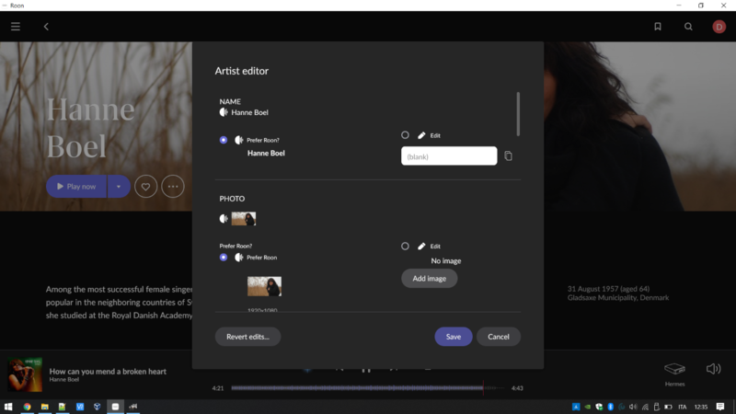Select Prefer Roon radio for name

224,140
